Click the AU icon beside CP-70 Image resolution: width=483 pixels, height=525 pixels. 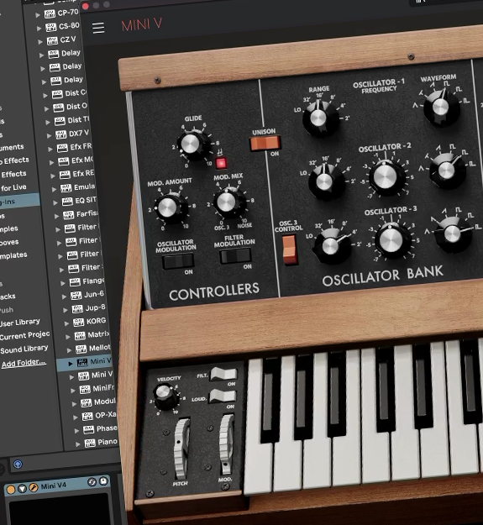coord(50,14)
